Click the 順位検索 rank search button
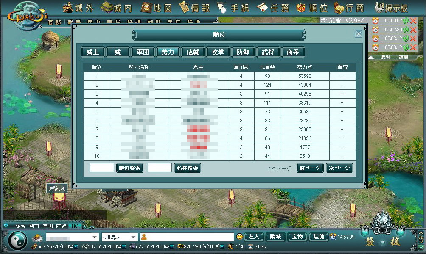Viewport: 426px width, 254px height. [129, 168]
